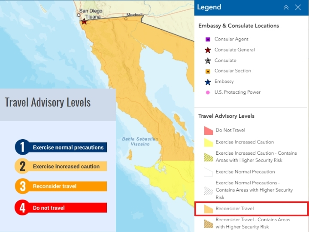The image size is (309, 232).
Task: Click the Do Not Travel red swatch
Action: coord(209,131)
